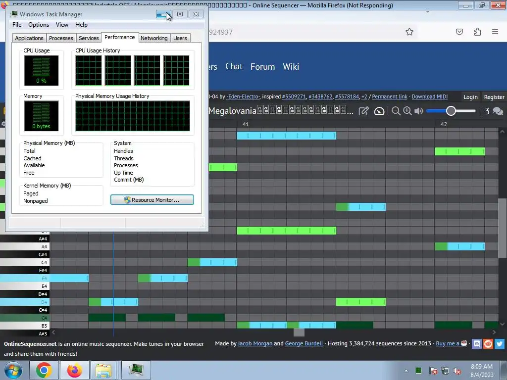Image resolution: width=507 pixels, height=380 pixels.
Task: Click the speedometer tempo icon
Action: (x=379, y=111)
